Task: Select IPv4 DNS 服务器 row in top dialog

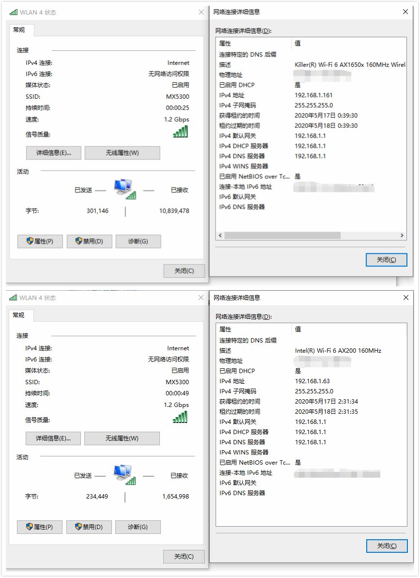Action: (311, 156)
